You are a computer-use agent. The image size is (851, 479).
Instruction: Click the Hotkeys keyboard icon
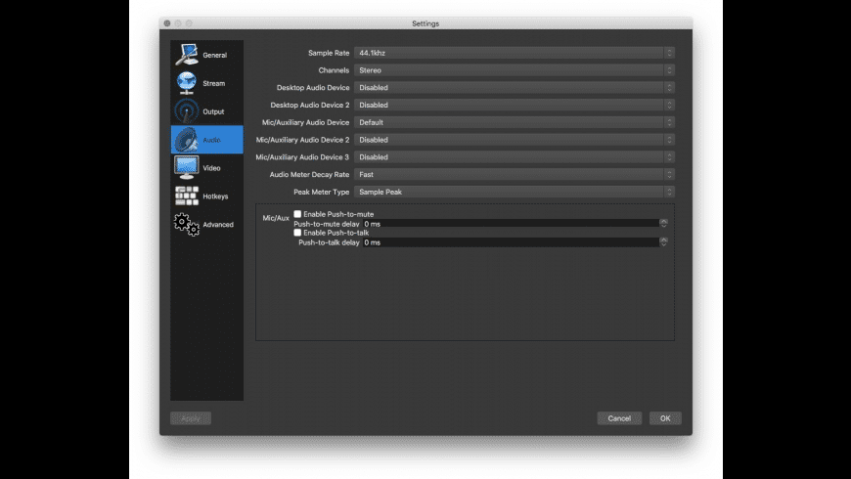(x=187, y=196)
